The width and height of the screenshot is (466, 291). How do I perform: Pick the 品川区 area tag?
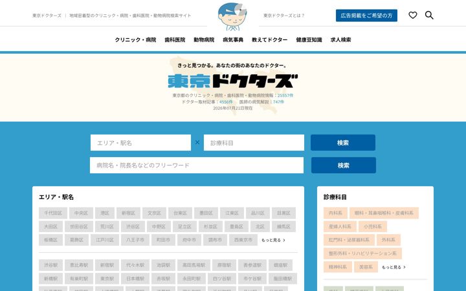point(258,213)
